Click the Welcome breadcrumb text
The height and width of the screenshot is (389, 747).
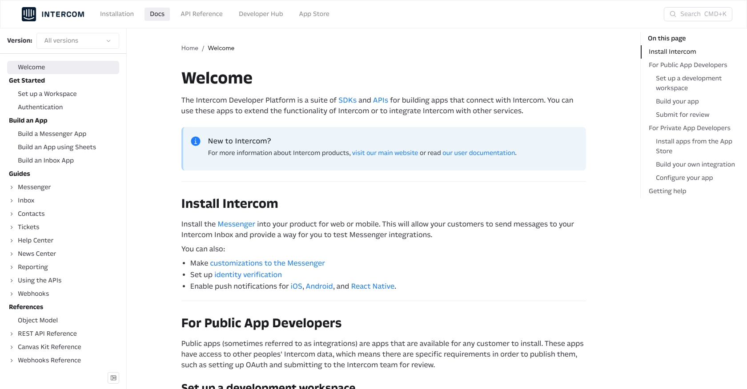[221, 48]
